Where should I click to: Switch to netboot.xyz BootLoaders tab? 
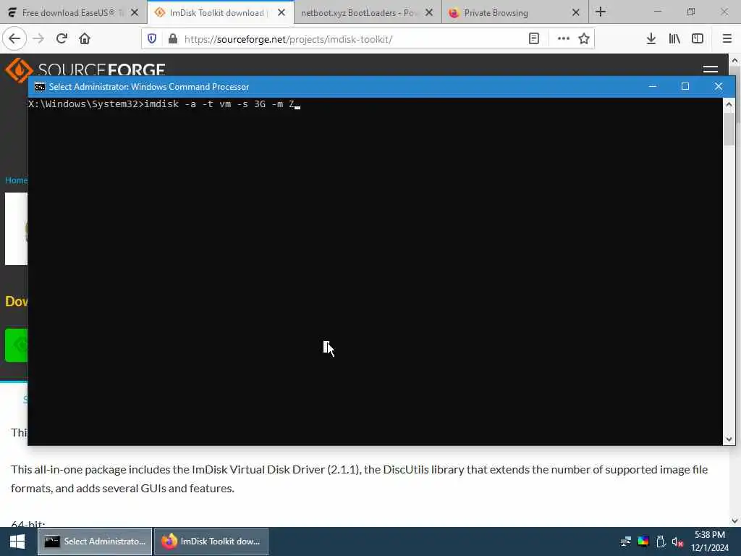coord(368,12)
